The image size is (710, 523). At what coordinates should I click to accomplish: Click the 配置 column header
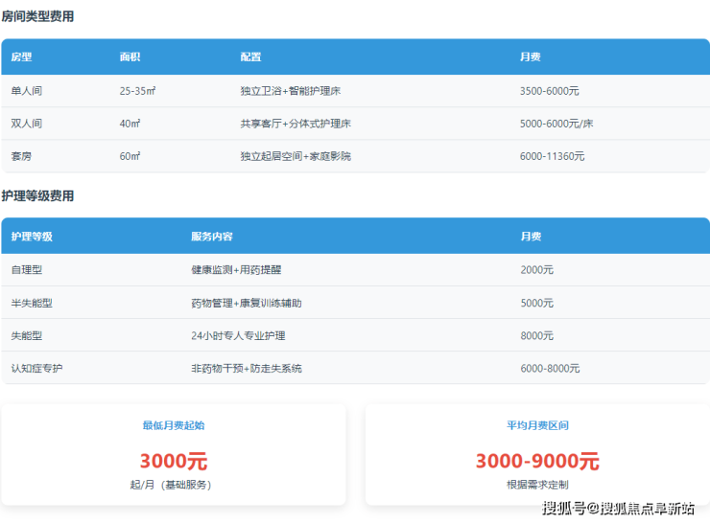(x=250, y=57)
